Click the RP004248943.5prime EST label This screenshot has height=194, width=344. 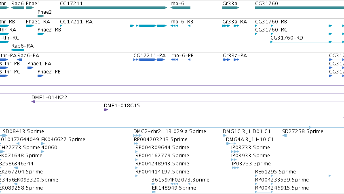click(x=162, y=164)
